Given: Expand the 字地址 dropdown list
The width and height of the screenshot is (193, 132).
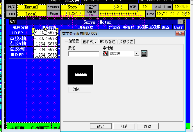Looking at the screenshot, I should [x=137, y=54].
